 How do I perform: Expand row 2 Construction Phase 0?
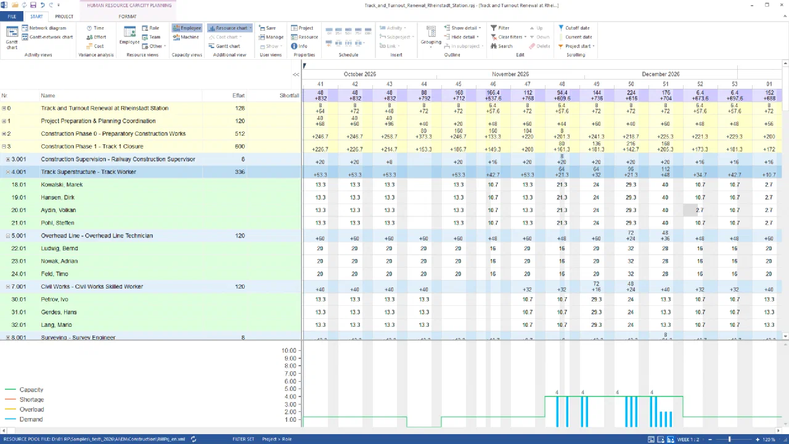4,134
